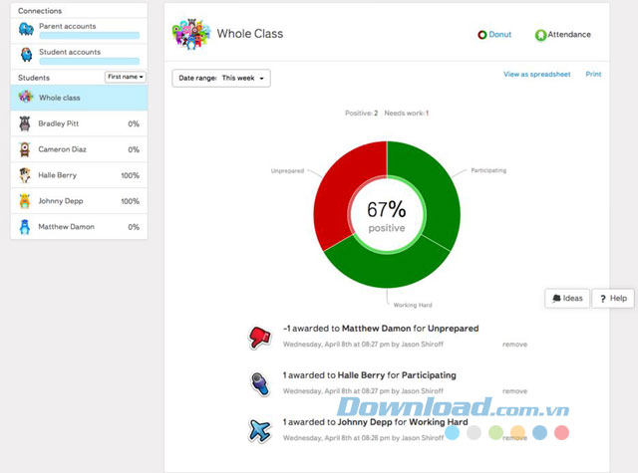Click the Participating chart label
This screenshot has width=638, height=473.
tap(488, 170)
